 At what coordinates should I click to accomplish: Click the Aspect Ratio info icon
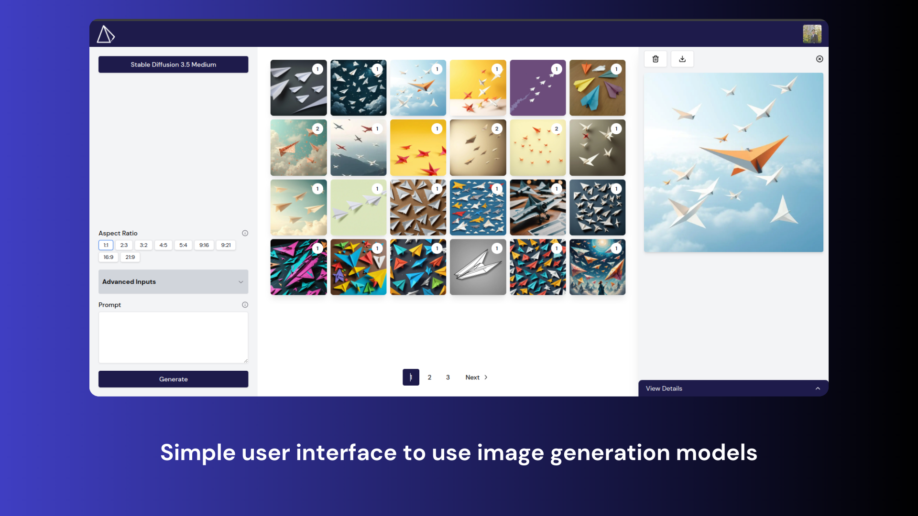(x=245, y=233)
